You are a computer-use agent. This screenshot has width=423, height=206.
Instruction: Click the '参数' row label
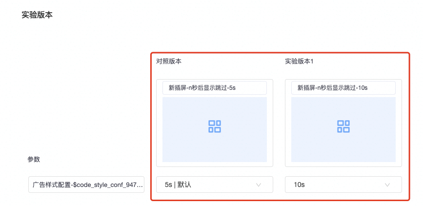(x=34, y=159)
